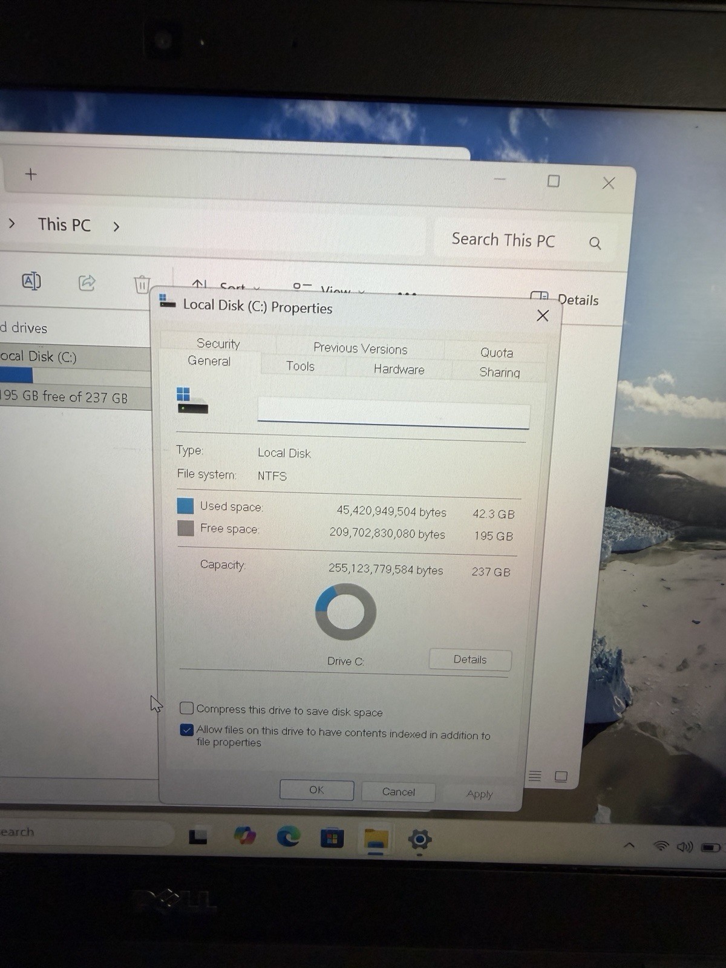The width and height of the screenshot is (726, 968).
Task: Click the Details button under Drive C
Action: (470, 659)
